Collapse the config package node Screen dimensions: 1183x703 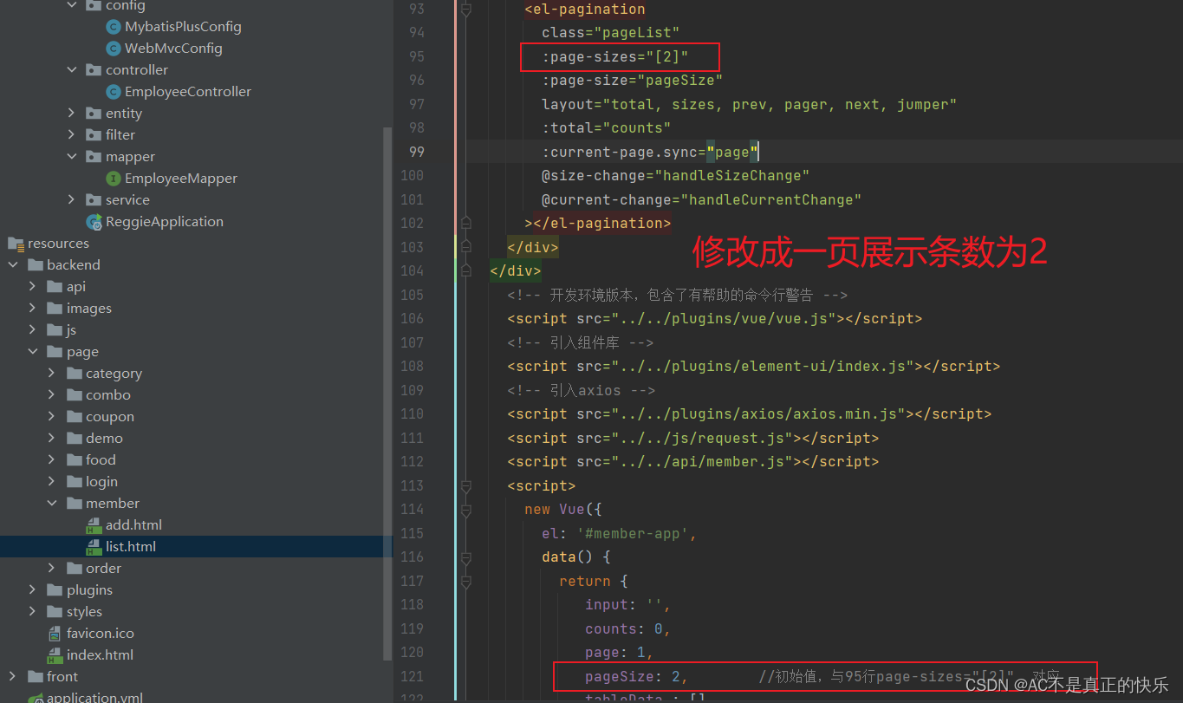[72, 5]
